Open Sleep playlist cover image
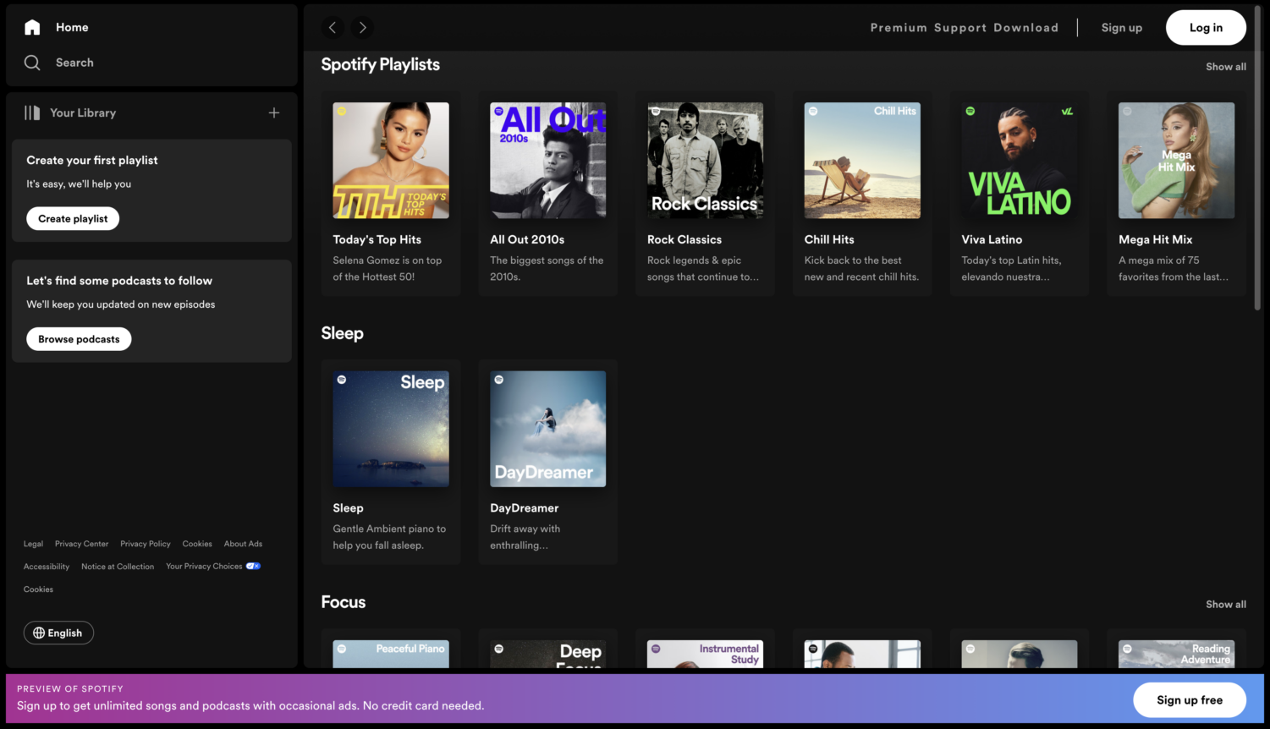Image resolution: width=1270 pixels, height=729 pixels. click(x=391, y=429)
